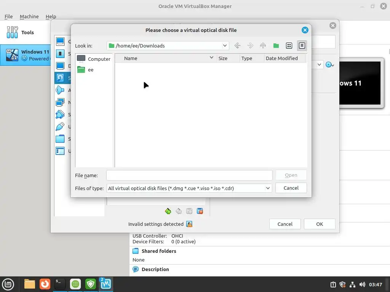The image size is (390, 292).
Task: Close the VM settings dialog
Action: tap(333, 25)
